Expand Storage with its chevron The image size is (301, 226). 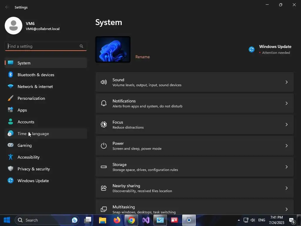[286, 167]
